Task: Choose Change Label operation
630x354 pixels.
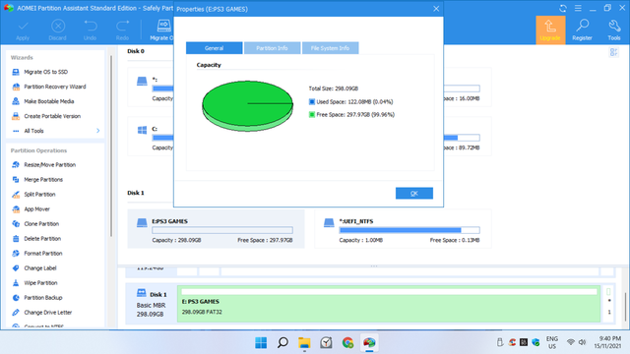Action: point(39,268)
